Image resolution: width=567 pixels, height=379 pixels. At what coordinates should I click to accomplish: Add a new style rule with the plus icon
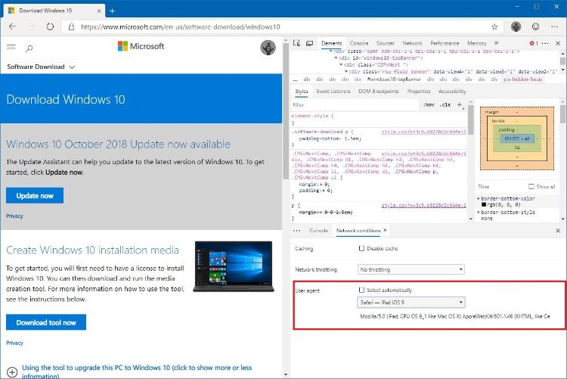(x=459, y=104)
